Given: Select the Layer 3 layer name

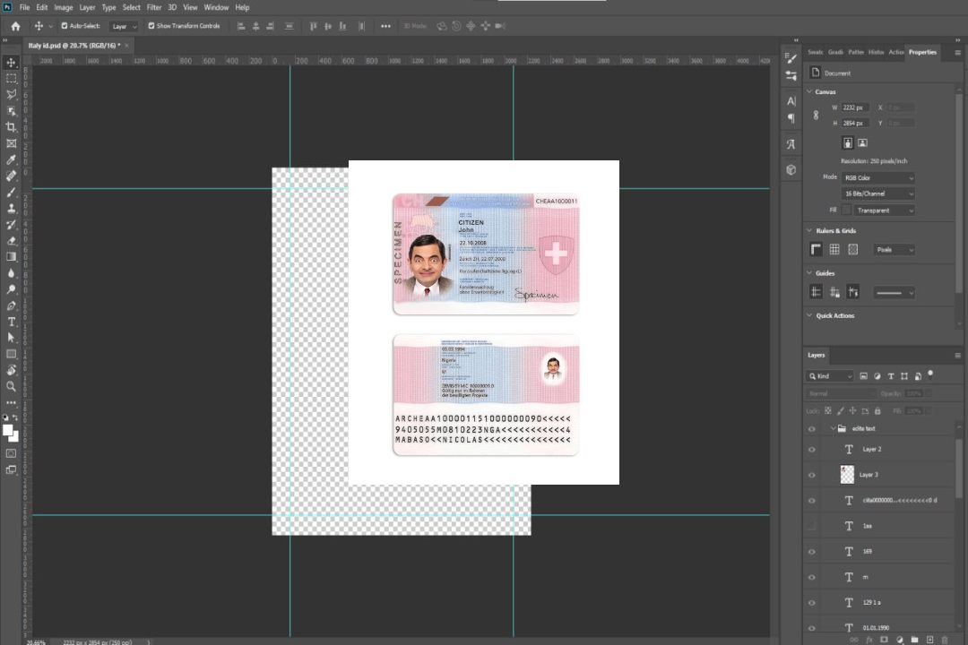Looking at the screenshot, I should point(869,474).
